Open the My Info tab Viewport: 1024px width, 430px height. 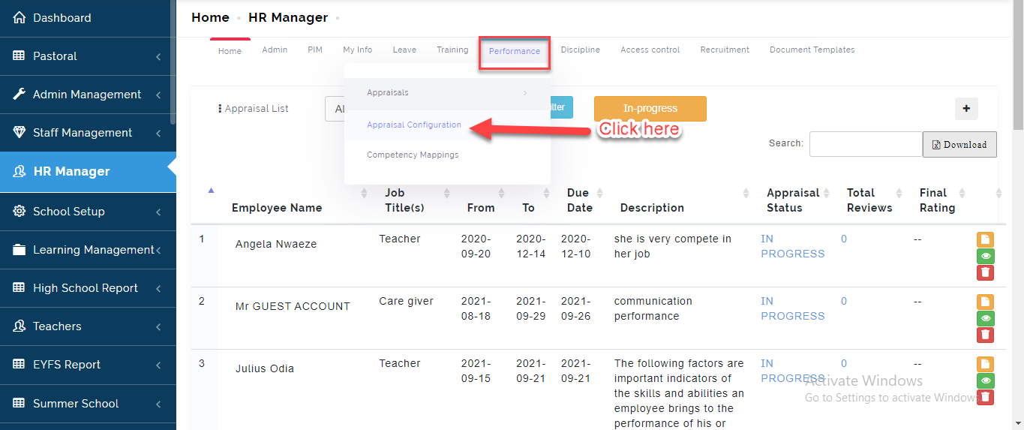[x=357, y=50]
